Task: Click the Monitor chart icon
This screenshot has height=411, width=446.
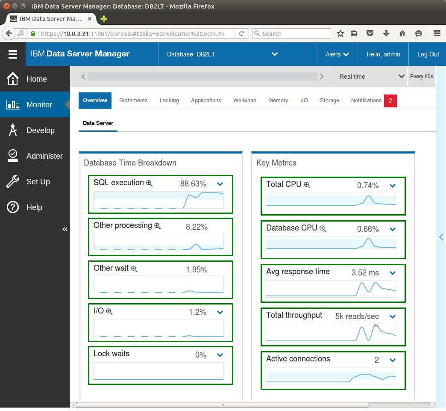Action: pyautogui.click(x=13, y=104)
